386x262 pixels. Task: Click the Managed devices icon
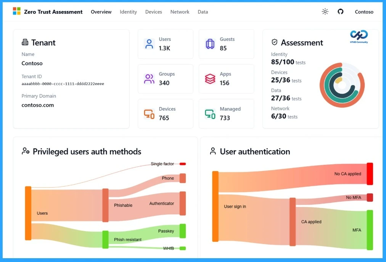[x=210, y=114]
